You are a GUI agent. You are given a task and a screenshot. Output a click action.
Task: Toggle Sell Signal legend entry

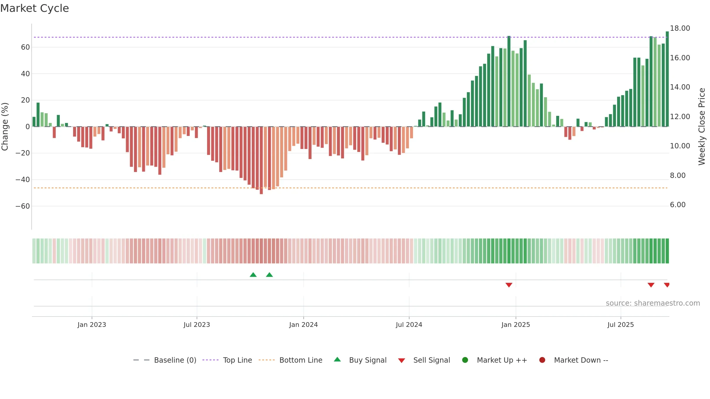[424, 360]
